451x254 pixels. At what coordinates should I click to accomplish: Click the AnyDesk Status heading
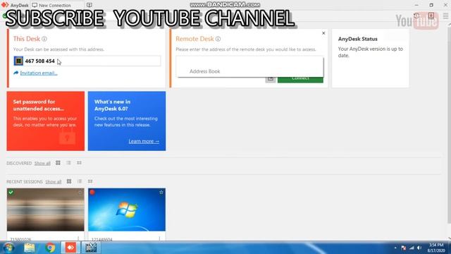[357, 39]
